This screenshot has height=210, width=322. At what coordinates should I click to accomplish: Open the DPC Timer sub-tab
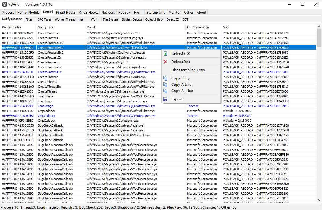(44, 19)
